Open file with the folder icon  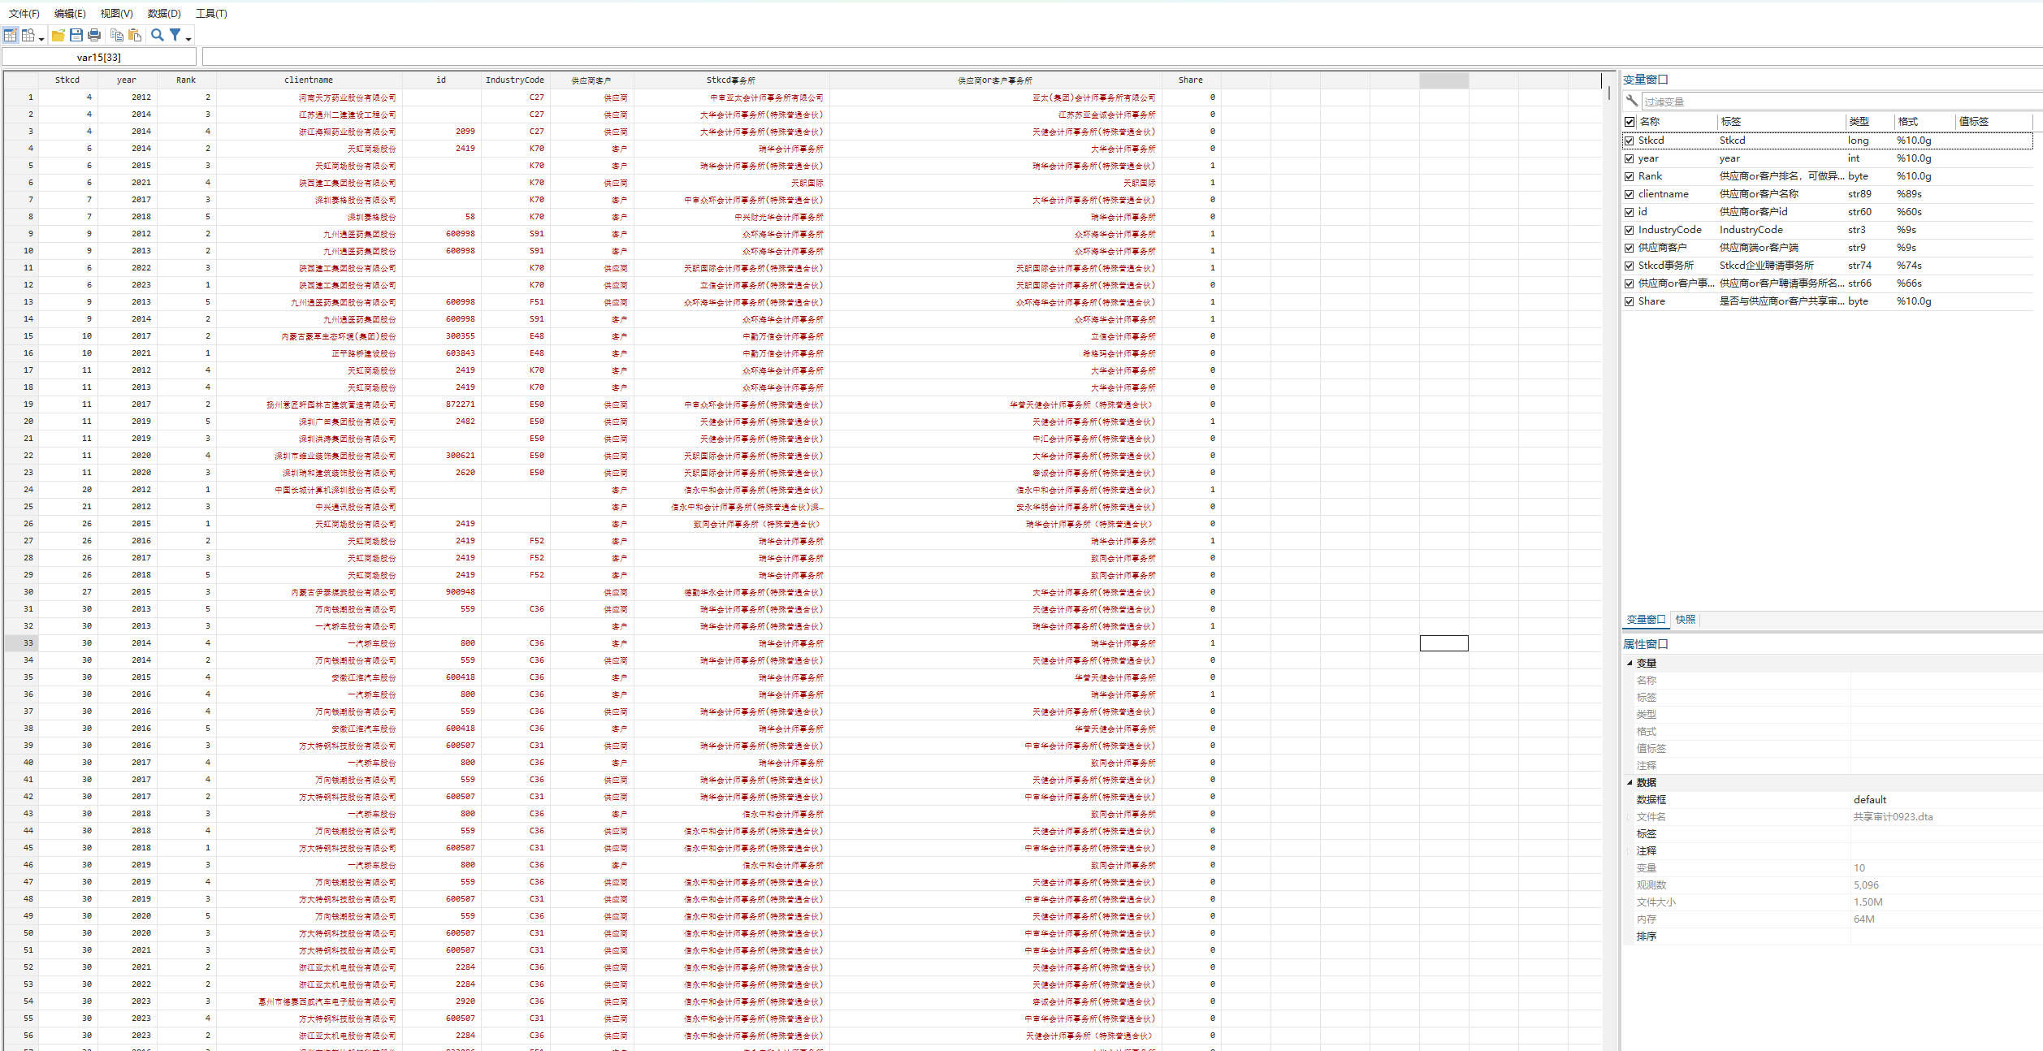click(x=58, y=35)
